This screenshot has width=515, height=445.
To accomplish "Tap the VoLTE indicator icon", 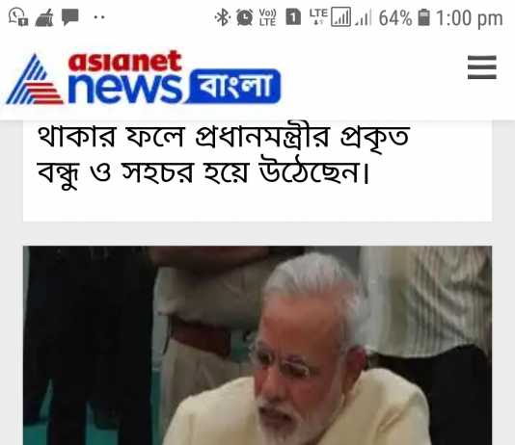I will pyautogui.click(x=268, y=17).
